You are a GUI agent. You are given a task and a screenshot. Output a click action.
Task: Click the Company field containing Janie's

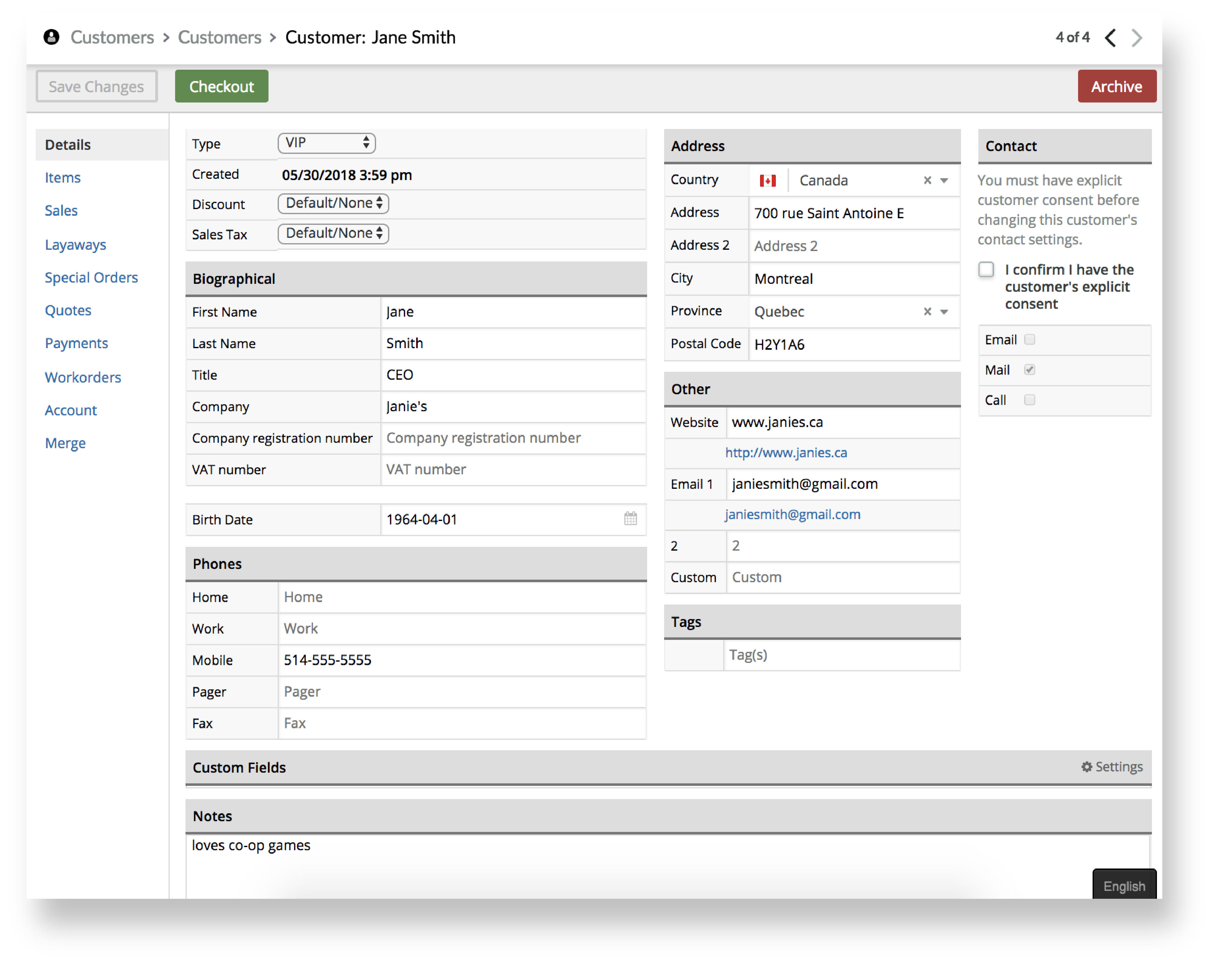(513, 407)
